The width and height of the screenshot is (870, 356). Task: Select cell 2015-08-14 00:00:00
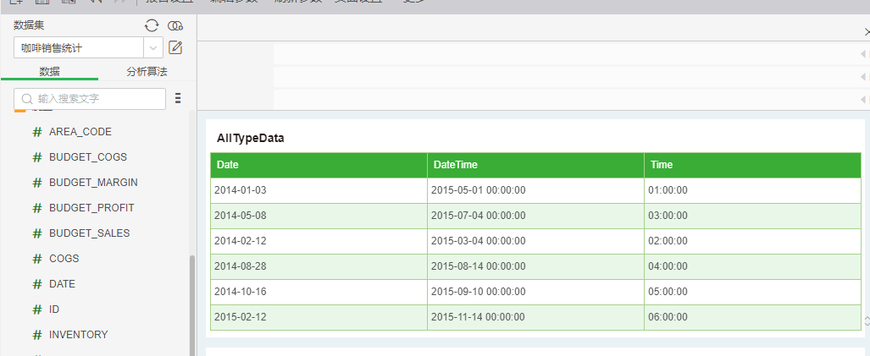[x=535, y=267]
